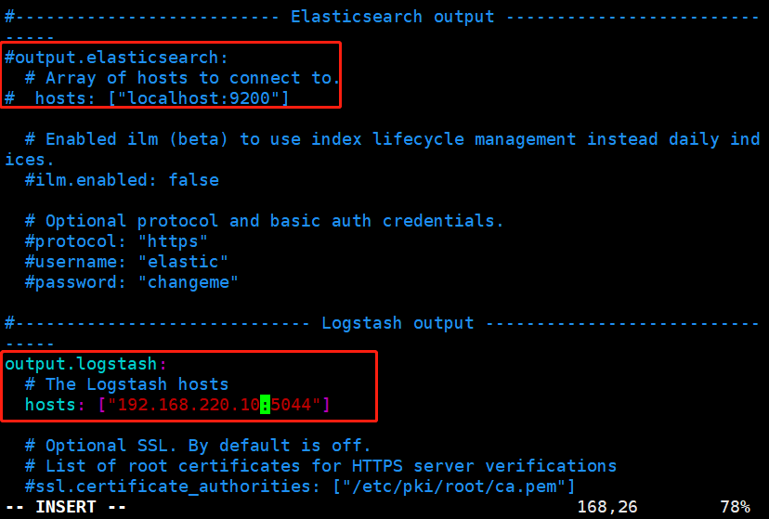Click "# Optional protocol and basic auth credentials."
This screenshot has height=519, width=769.
[264, 221]
